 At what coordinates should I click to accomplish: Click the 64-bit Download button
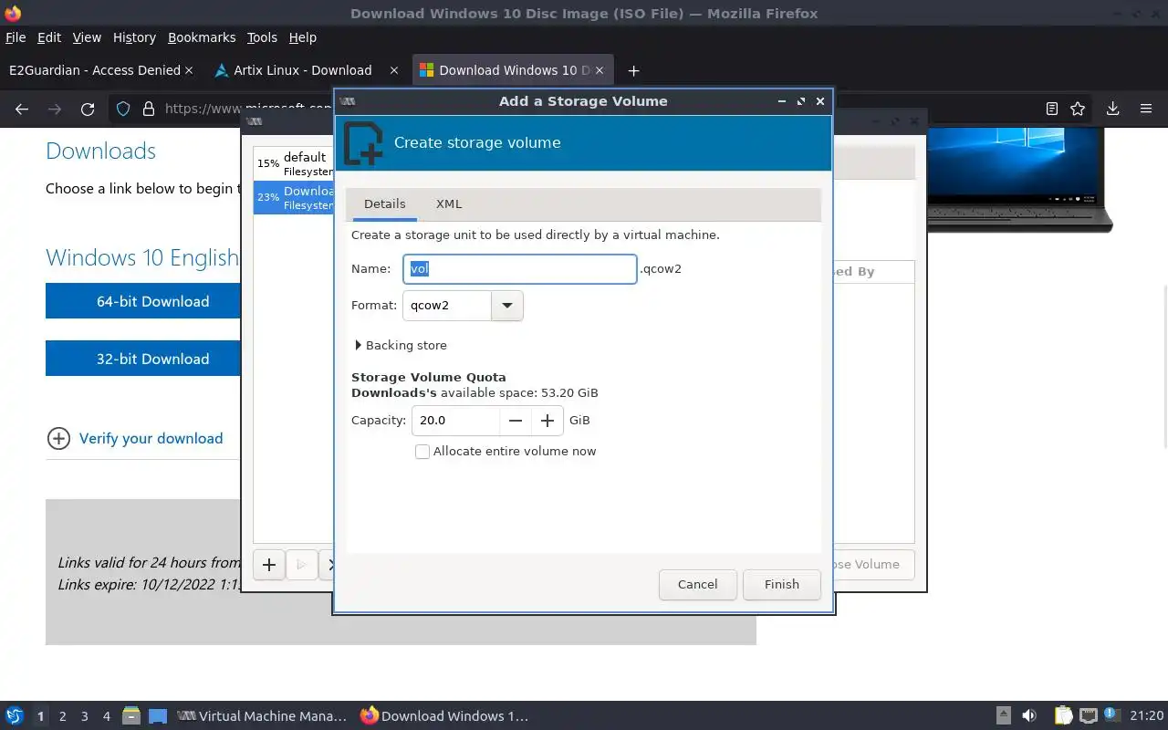click(143, 302)
